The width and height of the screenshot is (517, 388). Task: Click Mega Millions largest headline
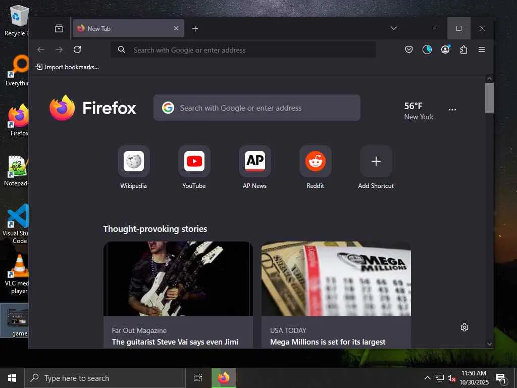click(328, 342)
